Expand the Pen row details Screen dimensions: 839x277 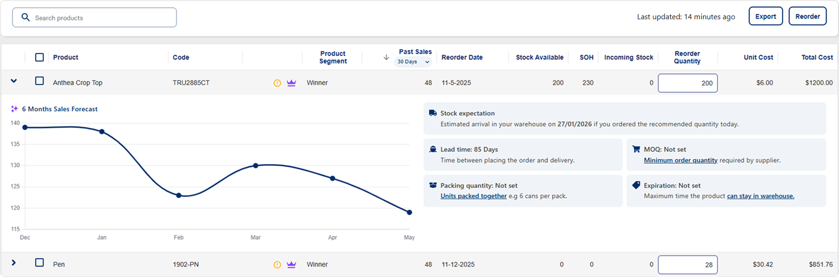(x=14, y=263)
